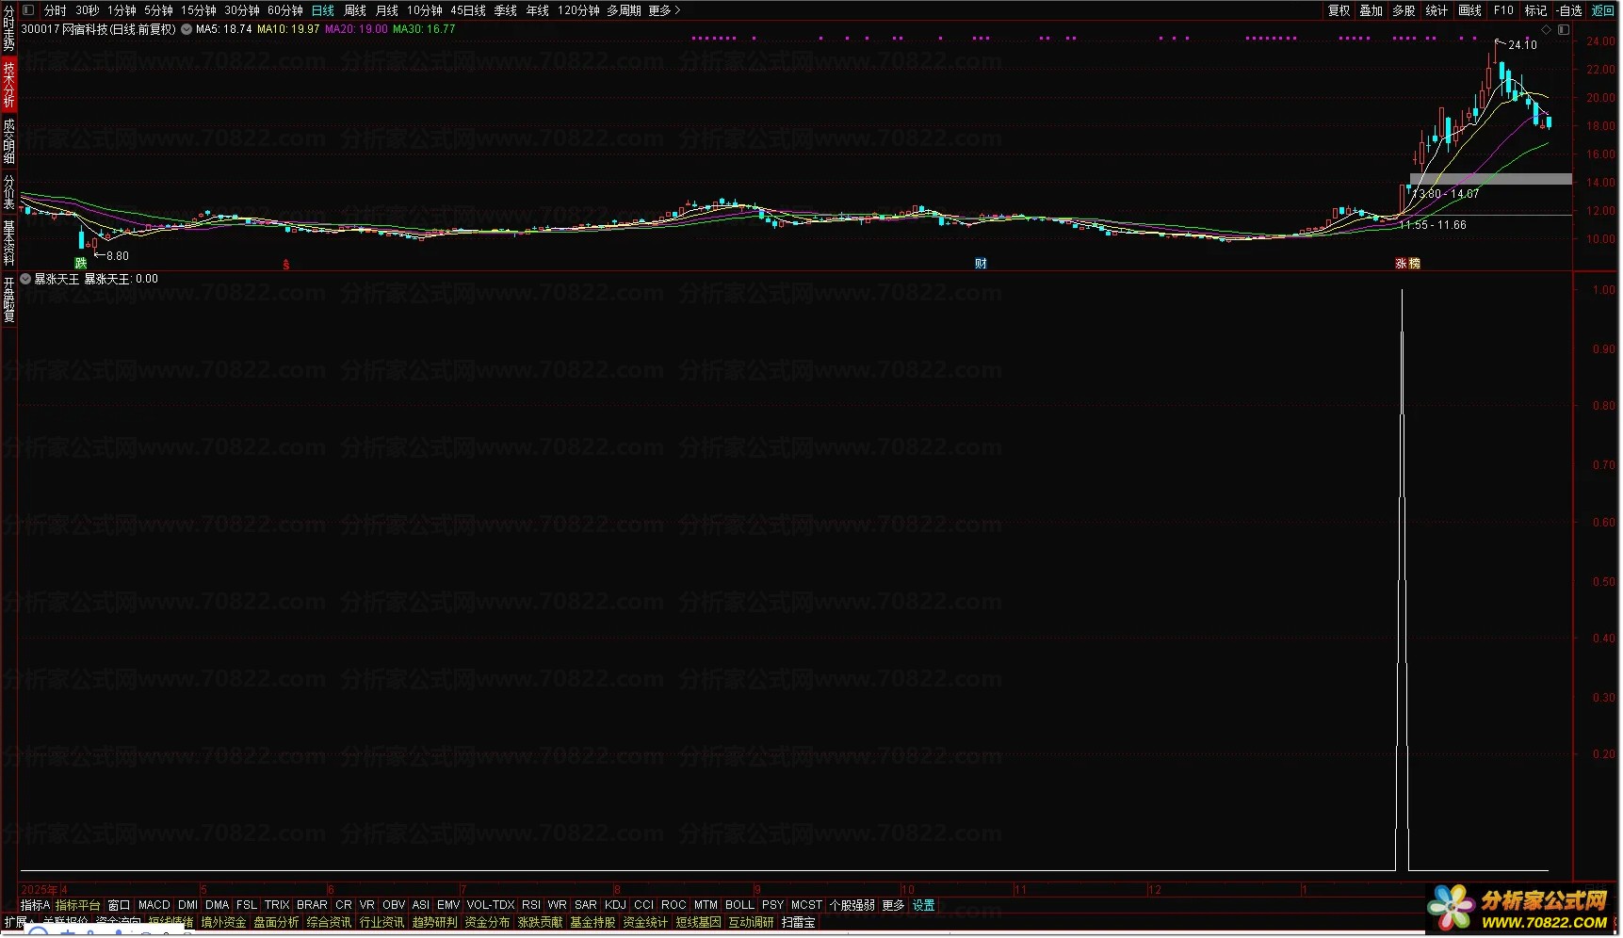This screenshot has height=938, width=1623.
Task: Toggle the side panel icon near price axis
Action: coord(1563,29)
